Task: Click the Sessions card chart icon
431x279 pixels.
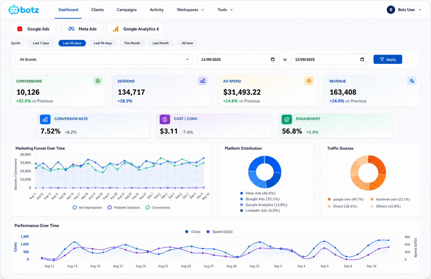Action: point(203,81)
